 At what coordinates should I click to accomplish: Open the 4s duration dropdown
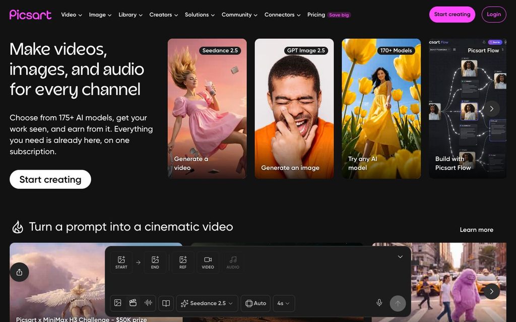coord(284,303)
